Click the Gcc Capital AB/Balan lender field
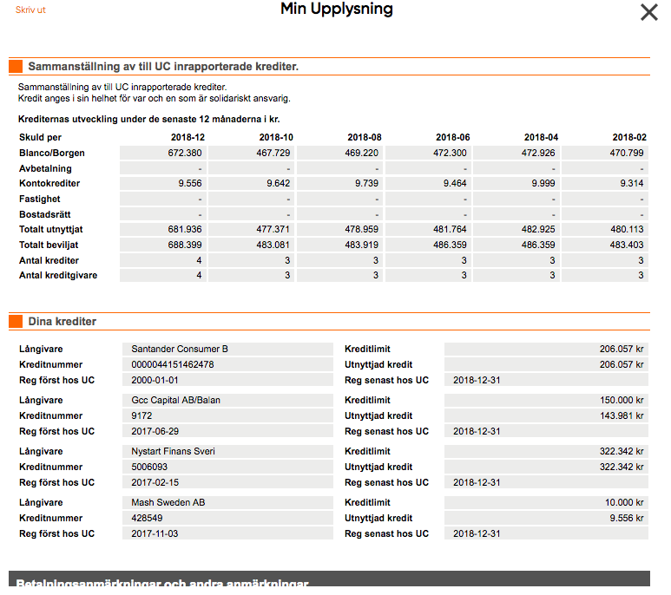The image size is (671, 595). point(227,400)
